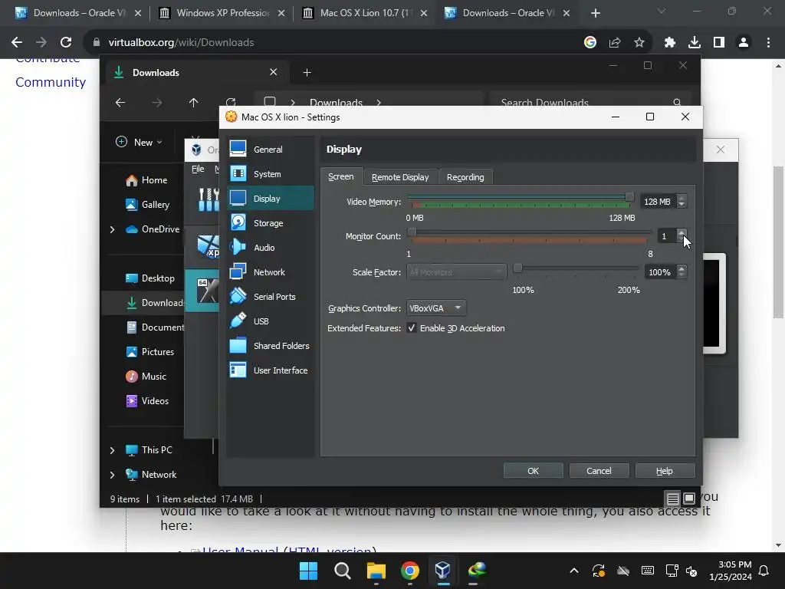This screenshot has height=589, width=785.
Task: Click the Video Memory slider handle
Action: pyautogui.click(x=629, y=197)
